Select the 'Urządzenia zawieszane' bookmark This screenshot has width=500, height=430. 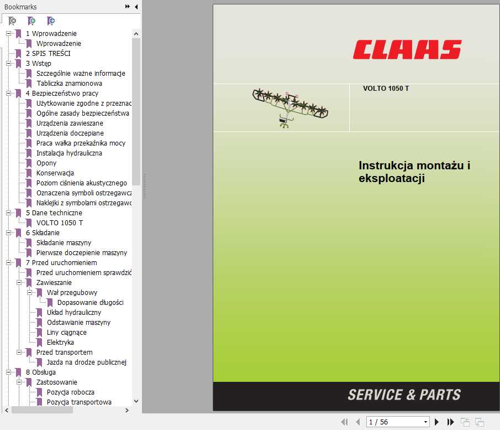coord(70,123)
